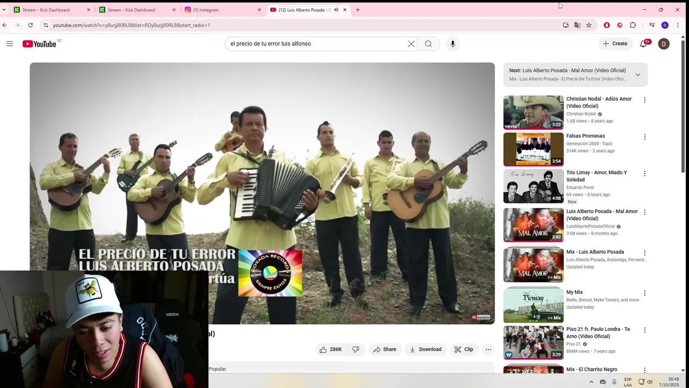The width and height of the screenshot is (689, 388).
Task: Open the notifications bell
Action: tap(643, 44)
